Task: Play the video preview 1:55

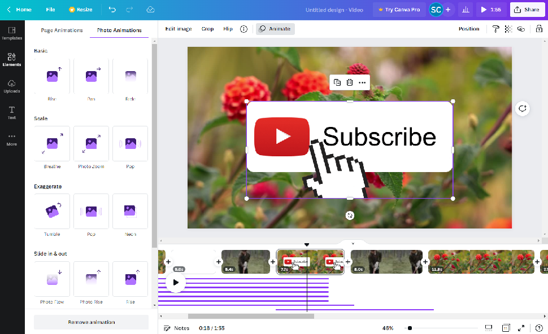Action: [x=491, y=10]
